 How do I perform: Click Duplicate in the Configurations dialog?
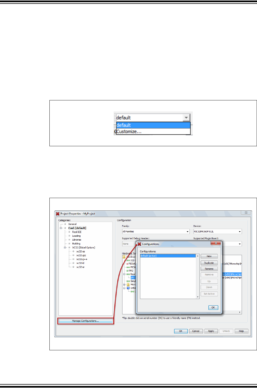coord(209,263)
